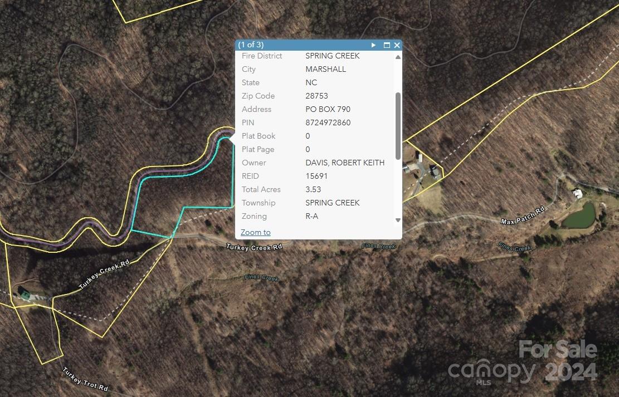
Task: Click the Zoom to link
Action: [x=255, y=232]
